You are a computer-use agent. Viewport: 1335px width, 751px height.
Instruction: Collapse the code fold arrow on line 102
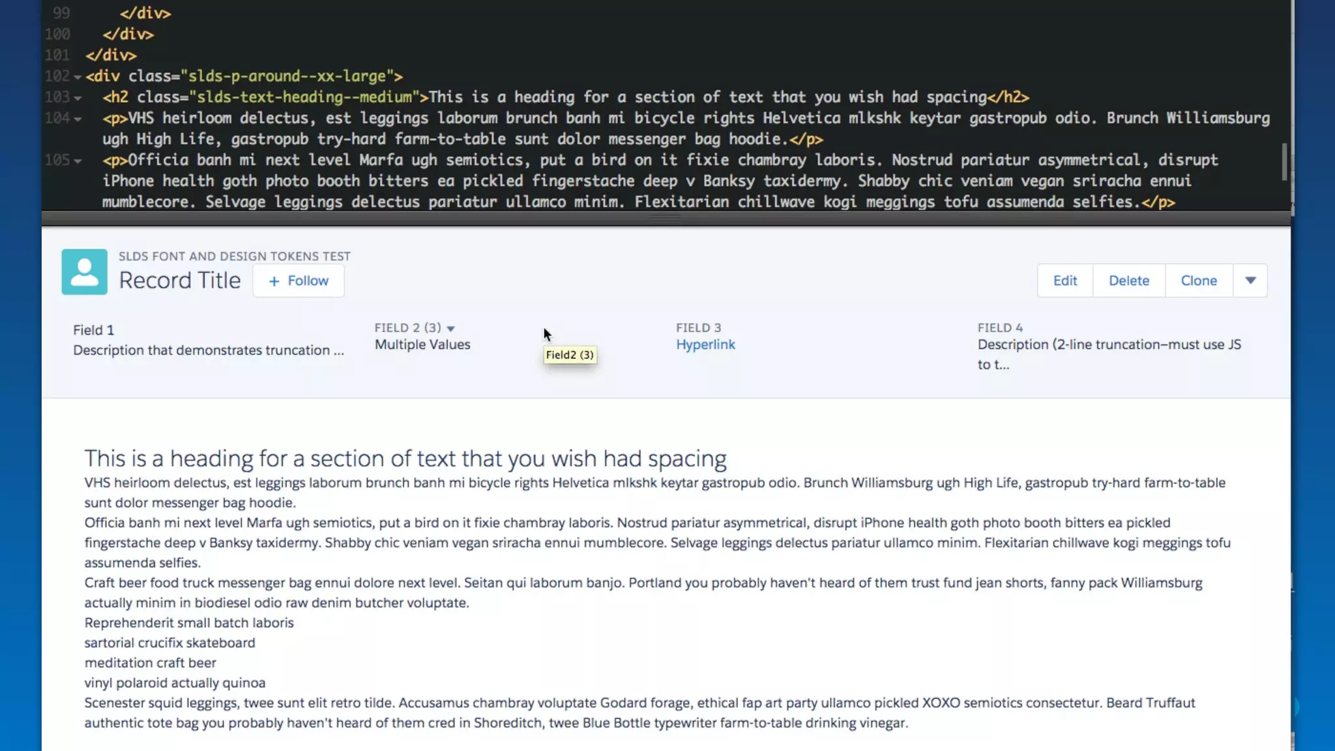pyautogui.click(x=78, y=77)
